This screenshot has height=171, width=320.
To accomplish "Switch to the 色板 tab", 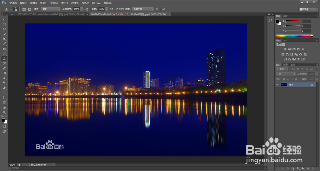I will pos(285,16).
